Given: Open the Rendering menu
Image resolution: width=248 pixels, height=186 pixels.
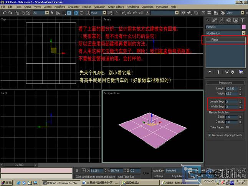Looking at the screenshot, I should pyautogui.click(x=132, y=7).
